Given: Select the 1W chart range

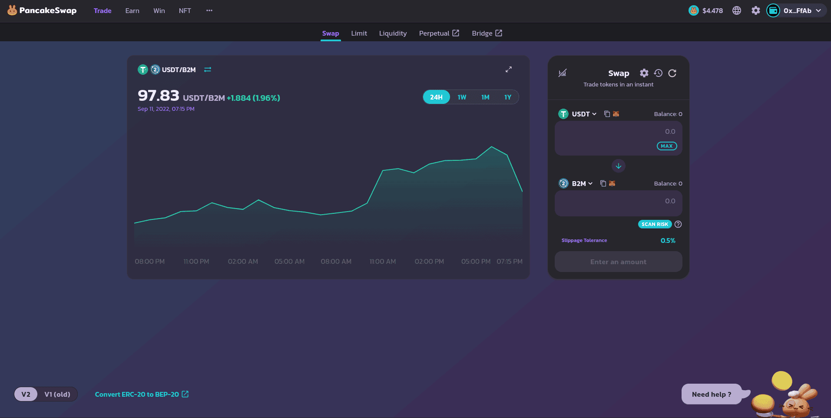Looking at the screenshot, I should click(x=462, y=97).
